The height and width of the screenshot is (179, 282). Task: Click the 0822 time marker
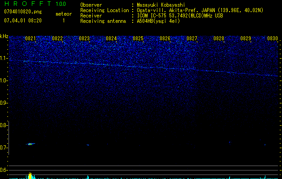tap(57, 38)
